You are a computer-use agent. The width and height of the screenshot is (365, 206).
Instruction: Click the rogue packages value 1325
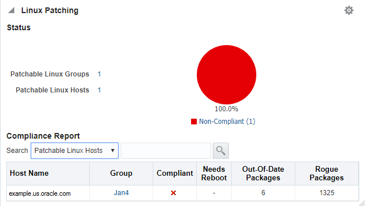click(327, 193)
